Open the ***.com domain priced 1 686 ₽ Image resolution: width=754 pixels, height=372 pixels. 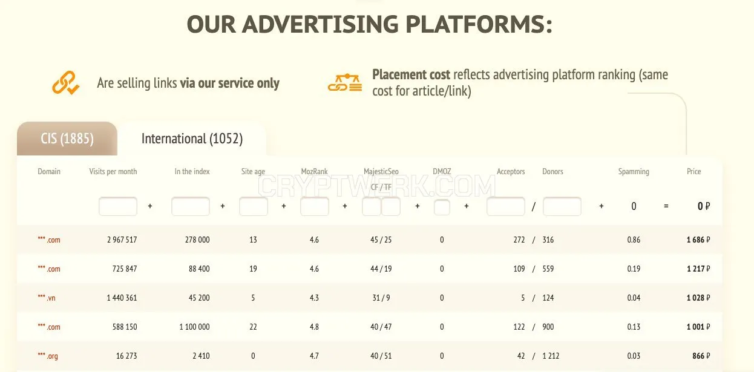pos(49,240)
